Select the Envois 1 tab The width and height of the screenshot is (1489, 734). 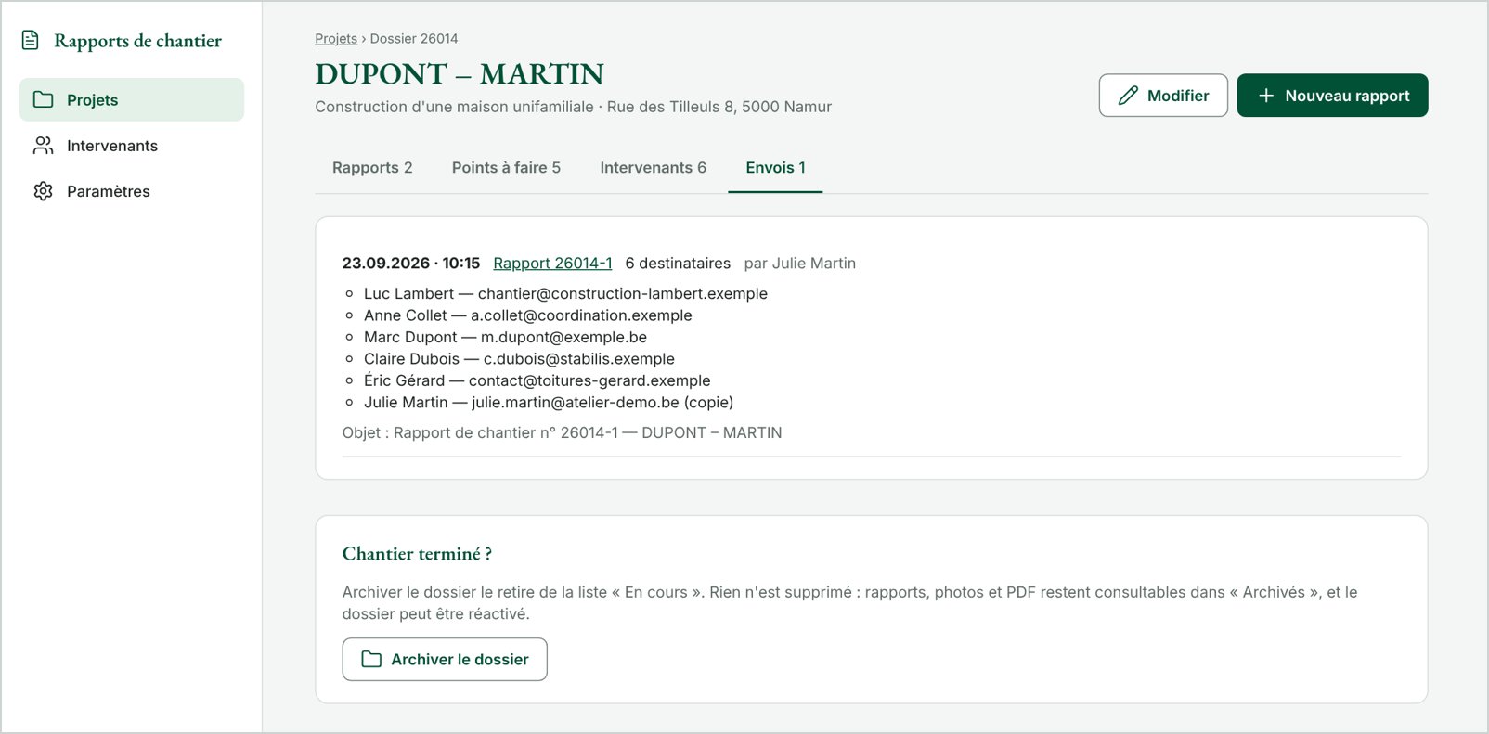775,168
